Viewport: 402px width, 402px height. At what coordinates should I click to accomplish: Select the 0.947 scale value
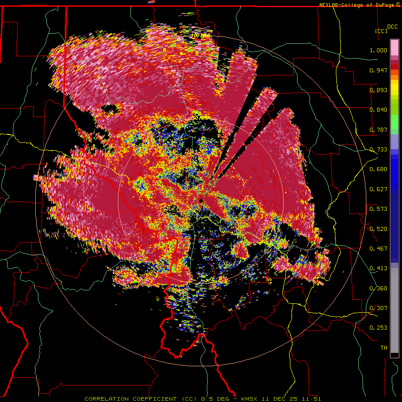click(378, 70)
